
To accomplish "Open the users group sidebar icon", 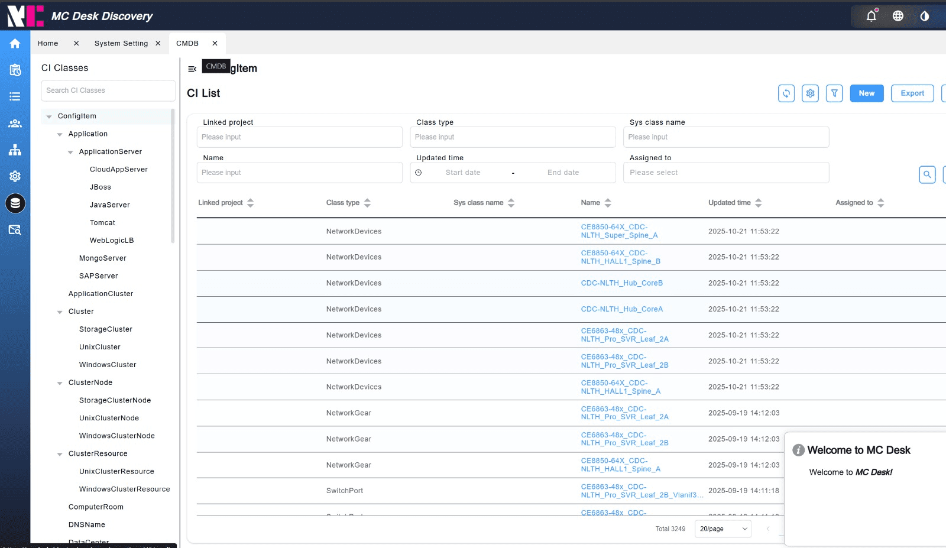I will [15, 123].
